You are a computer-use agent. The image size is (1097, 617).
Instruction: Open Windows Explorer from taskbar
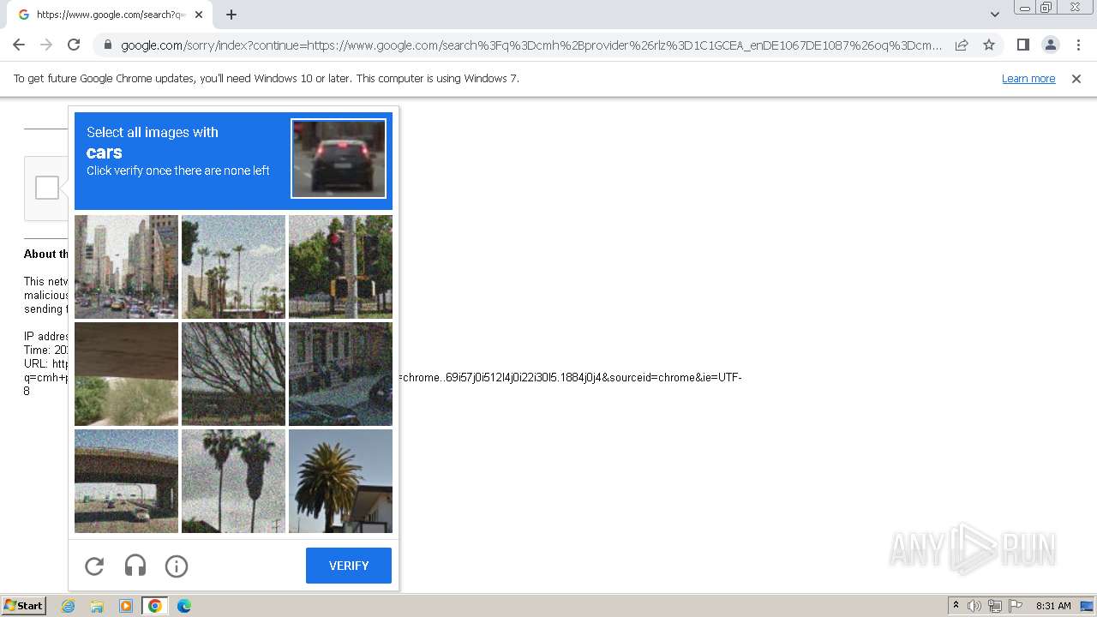(x=97, y=606)
